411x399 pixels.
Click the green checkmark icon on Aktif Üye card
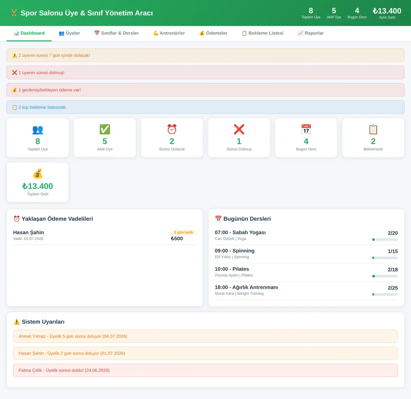click(105, 129)
